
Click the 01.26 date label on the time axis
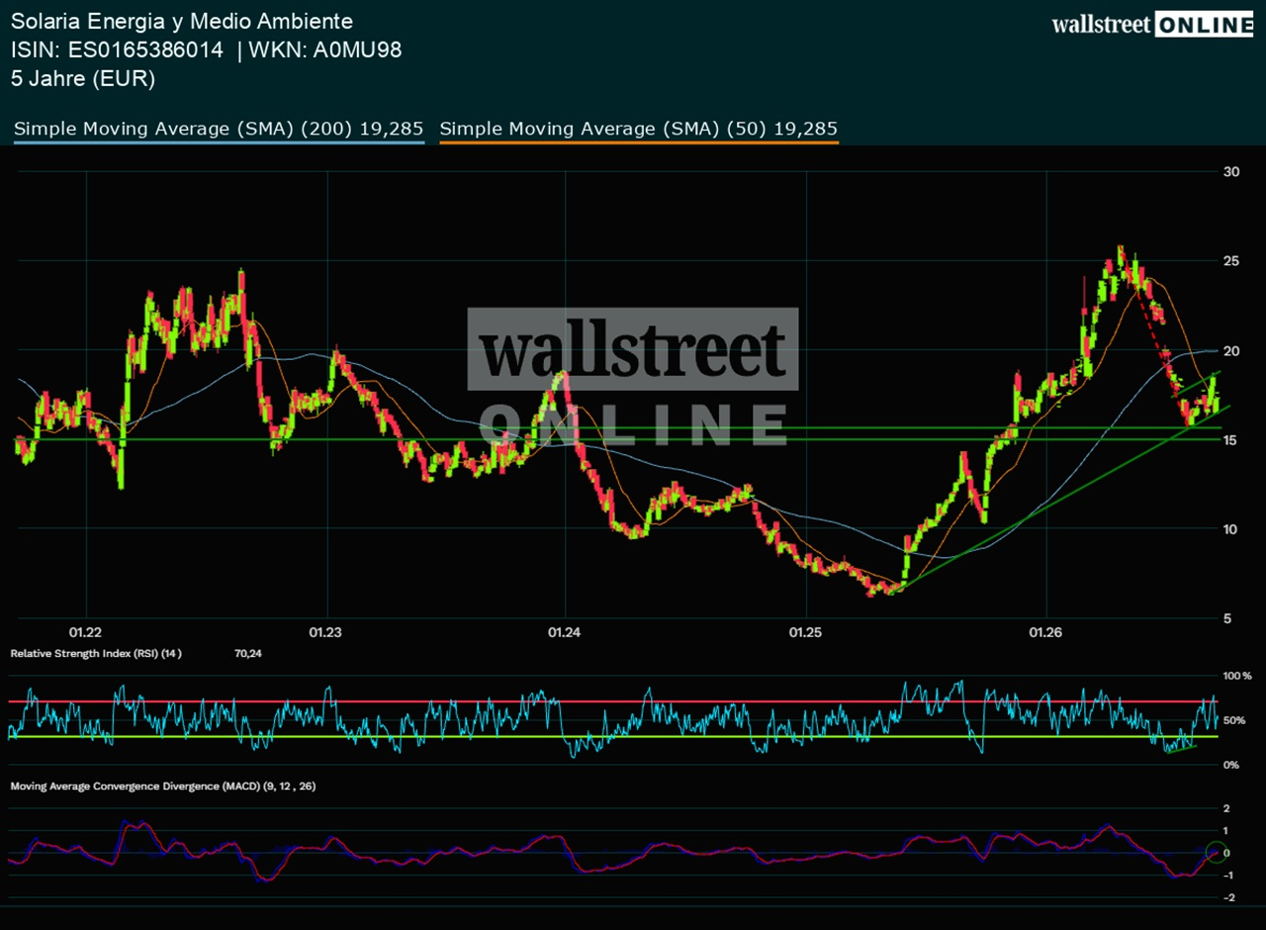point(1045,632)
